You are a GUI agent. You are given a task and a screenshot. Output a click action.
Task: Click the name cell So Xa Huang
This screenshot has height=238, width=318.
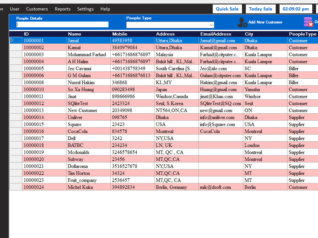click(88, 89)
